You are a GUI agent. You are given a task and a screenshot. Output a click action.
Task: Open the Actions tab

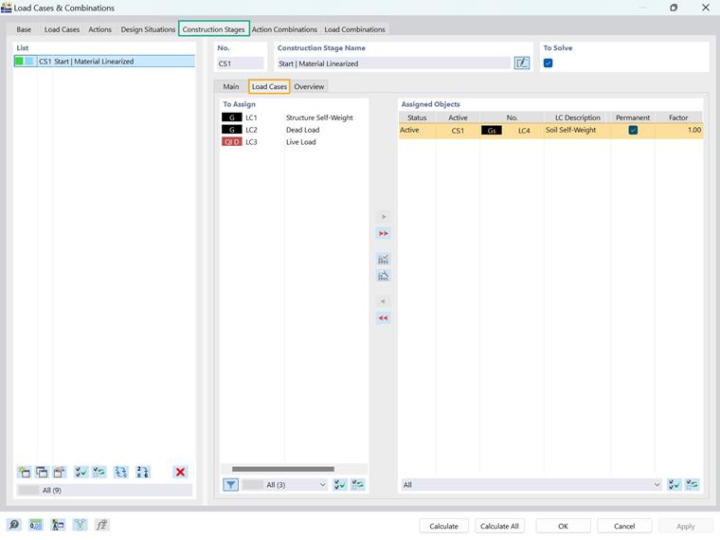[100, 29]
